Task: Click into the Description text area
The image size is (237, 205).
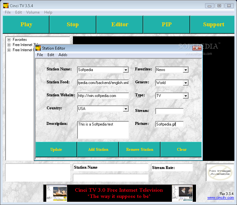Action: [103, 130]
